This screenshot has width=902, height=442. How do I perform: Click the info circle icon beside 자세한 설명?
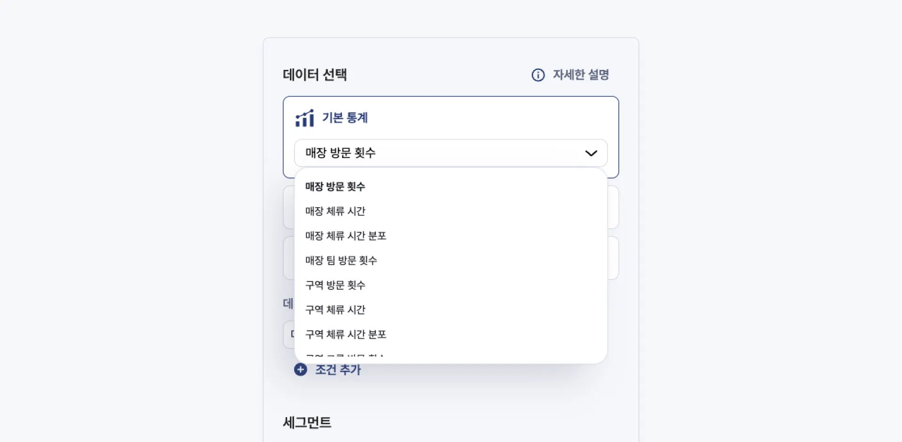[x=538, y=75]
